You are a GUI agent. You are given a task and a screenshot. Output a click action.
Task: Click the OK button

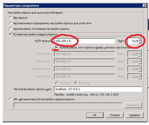point(95,115)
